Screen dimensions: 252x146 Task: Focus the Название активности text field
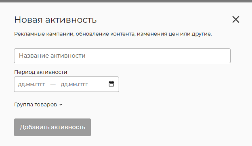click(x=122, y=56)
